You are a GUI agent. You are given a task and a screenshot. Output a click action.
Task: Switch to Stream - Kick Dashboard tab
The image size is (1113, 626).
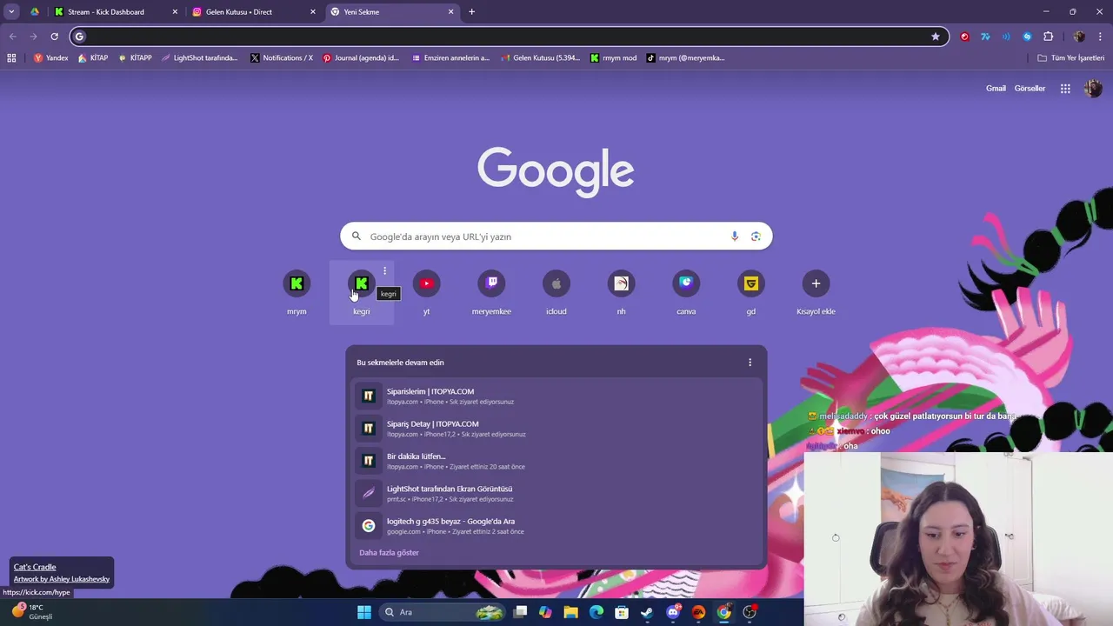[x=115, y=12]
